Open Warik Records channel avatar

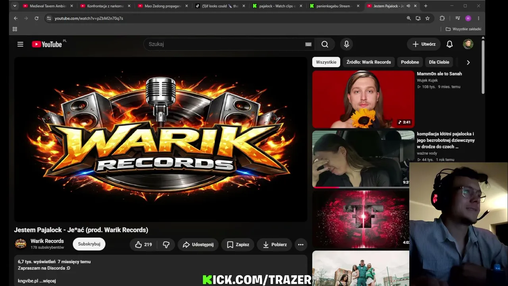click(x=21, y=244)
